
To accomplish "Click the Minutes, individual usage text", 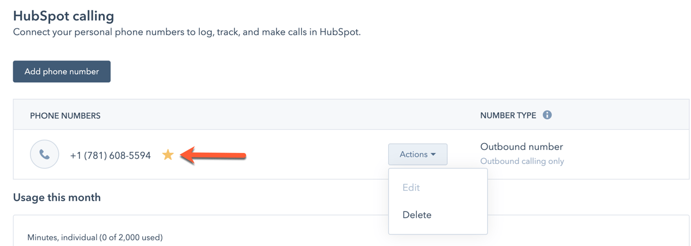I will [95, 237].
